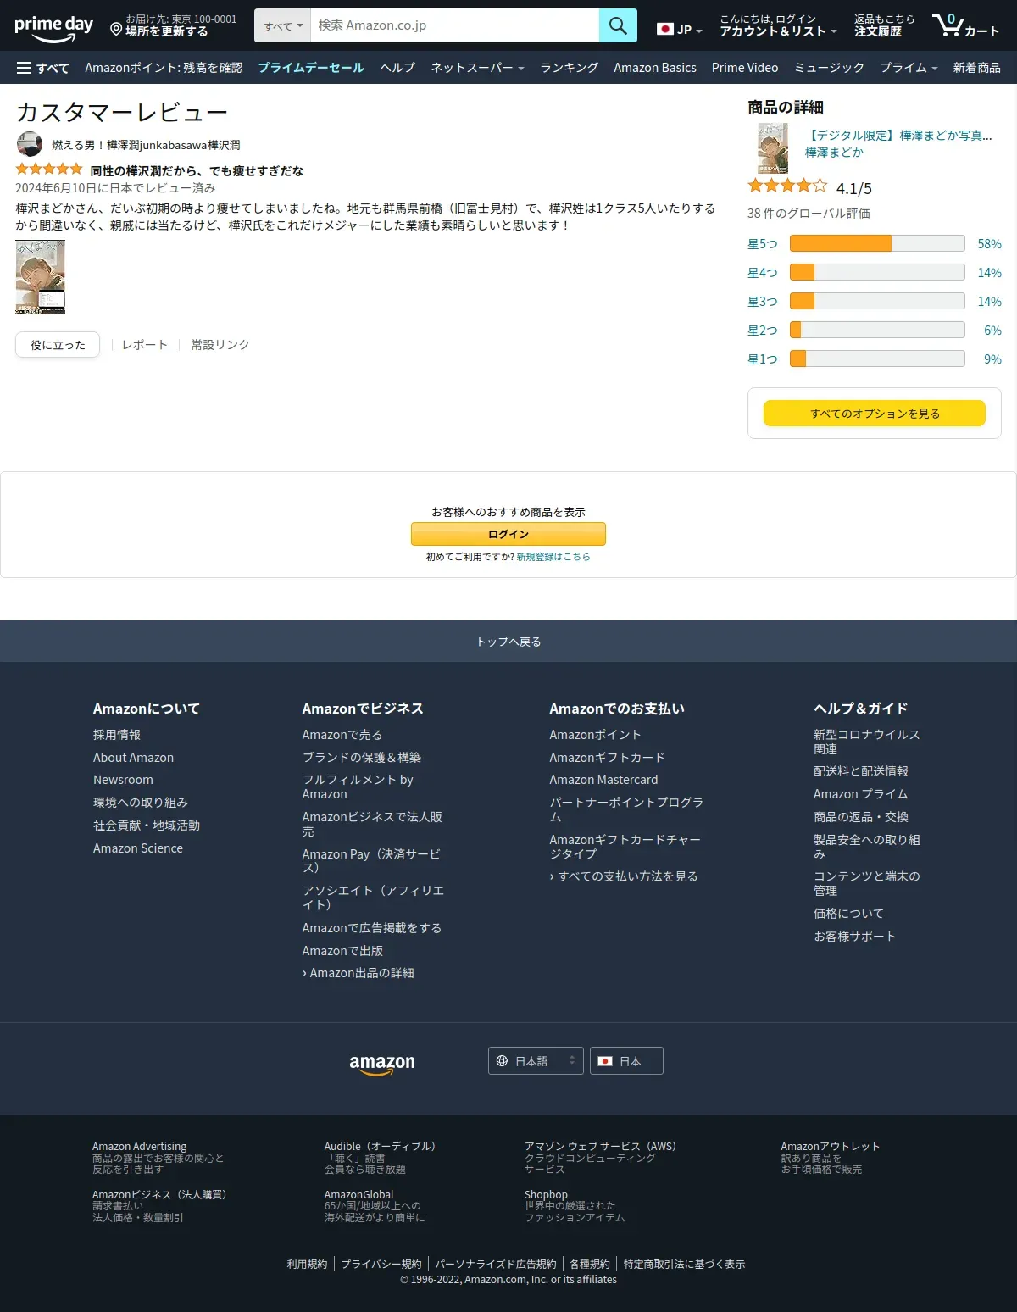Expand the プライム nav dropdown
This screenshot has height=1312, width=1017.
pos(909,68)
